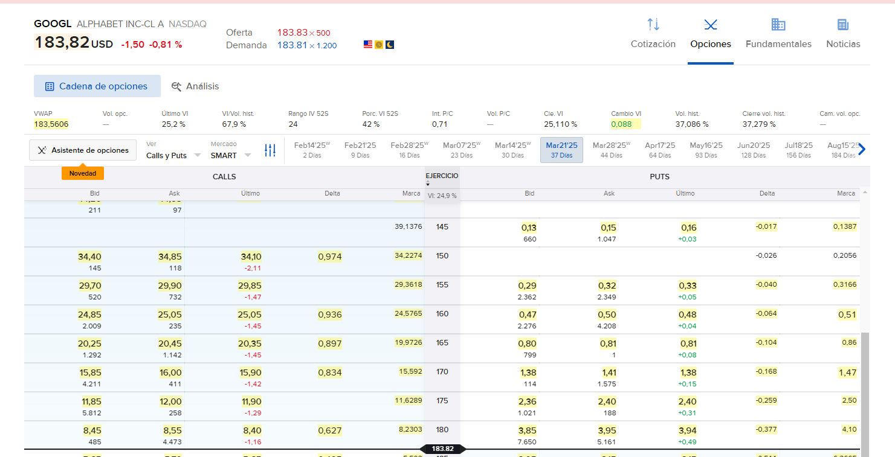Click strike price 165 cell
The width and height of the screenshot is (895, 457).
click(442, 342)
